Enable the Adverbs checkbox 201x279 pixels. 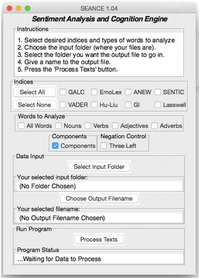click(x=155, y=126)
